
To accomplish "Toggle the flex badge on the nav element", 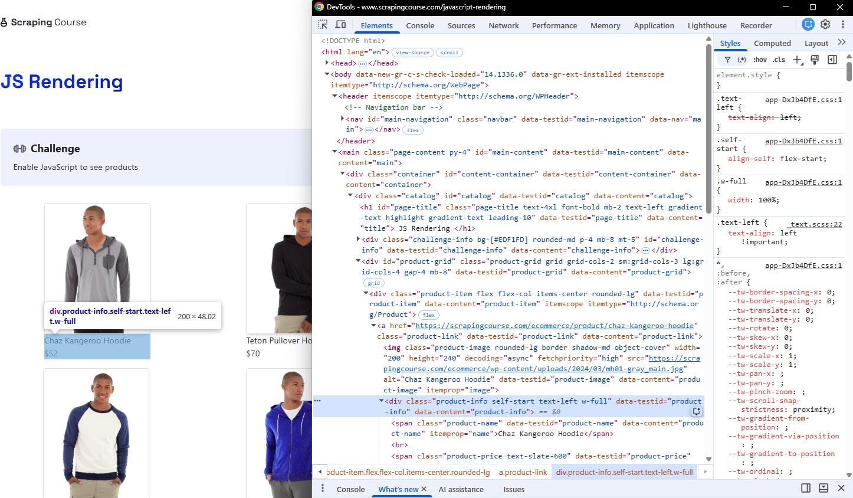I will click(413, 130).
